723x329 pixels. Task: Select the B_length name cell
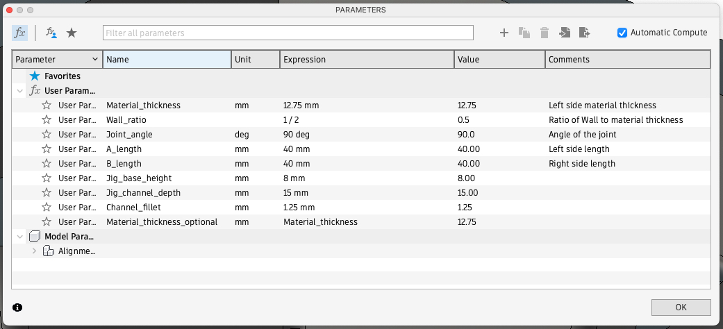pyautogui.click(x=167, y=164)
